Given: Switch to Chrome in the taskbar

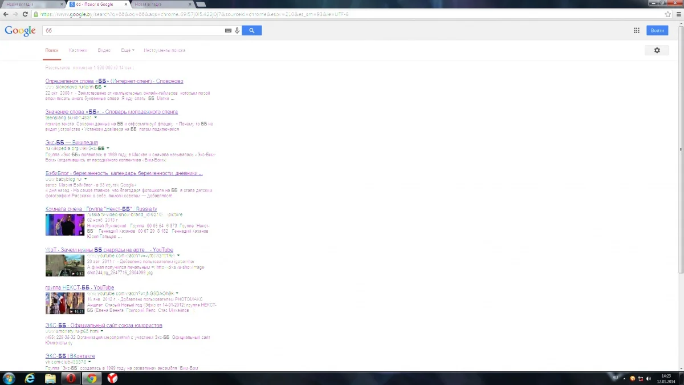Looking at the screenshot, I should coord(92,378).
